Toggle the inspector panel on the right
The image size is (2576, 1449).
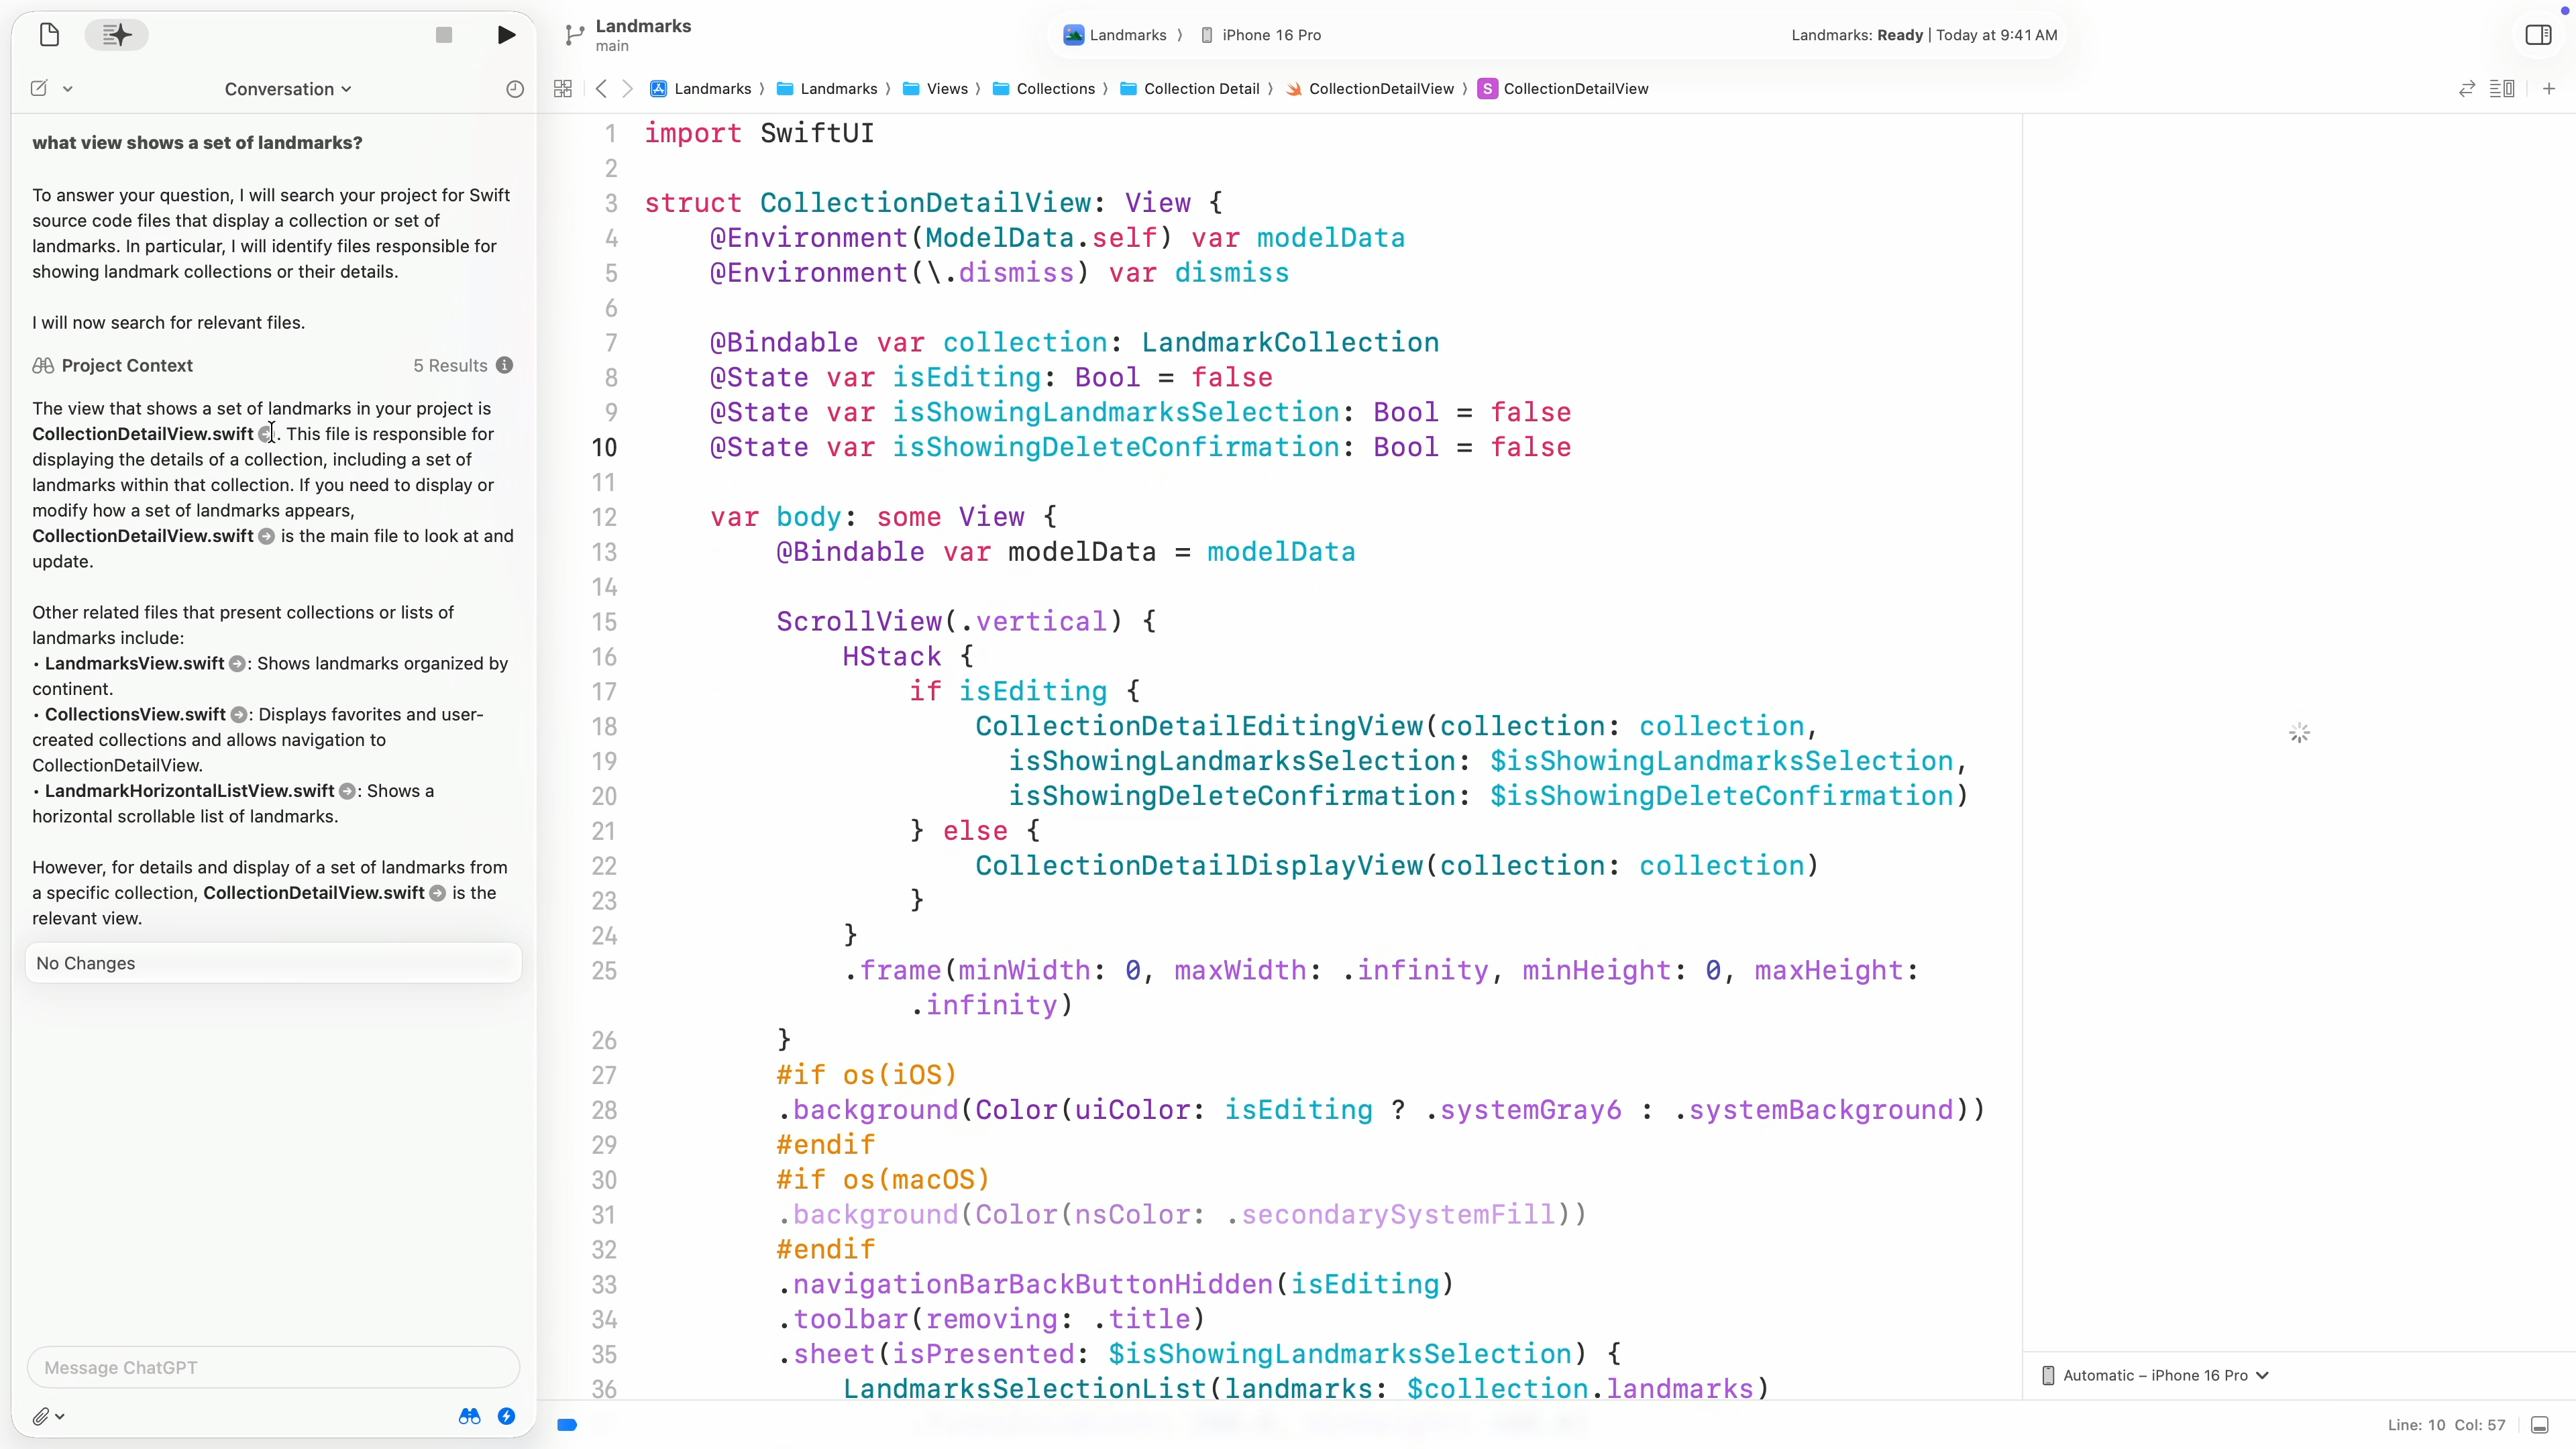2538,35
